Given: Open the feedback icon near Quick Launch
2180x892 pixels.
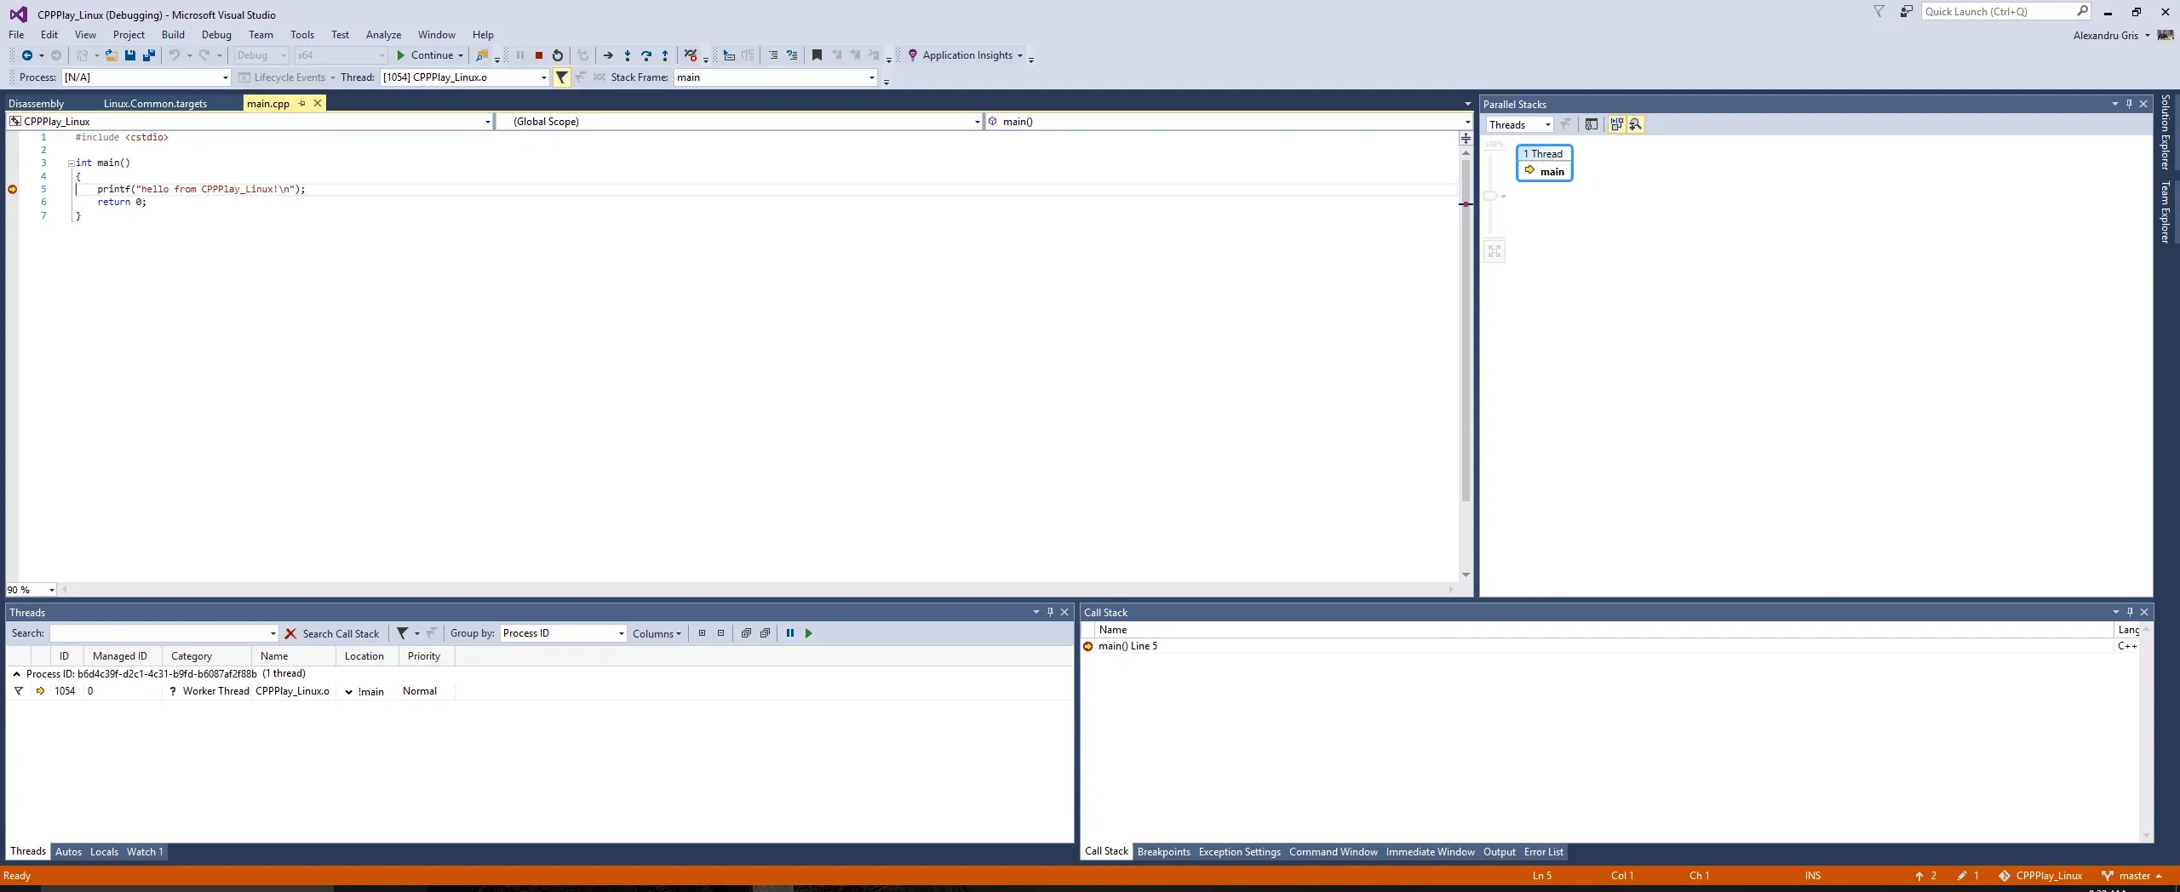Looking at the screenshot, I should click(x=1906, y=11).
